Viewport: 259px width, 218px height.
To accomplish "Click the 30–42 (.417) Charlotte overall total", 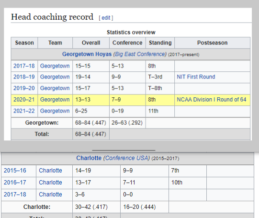I will [96, 207].
